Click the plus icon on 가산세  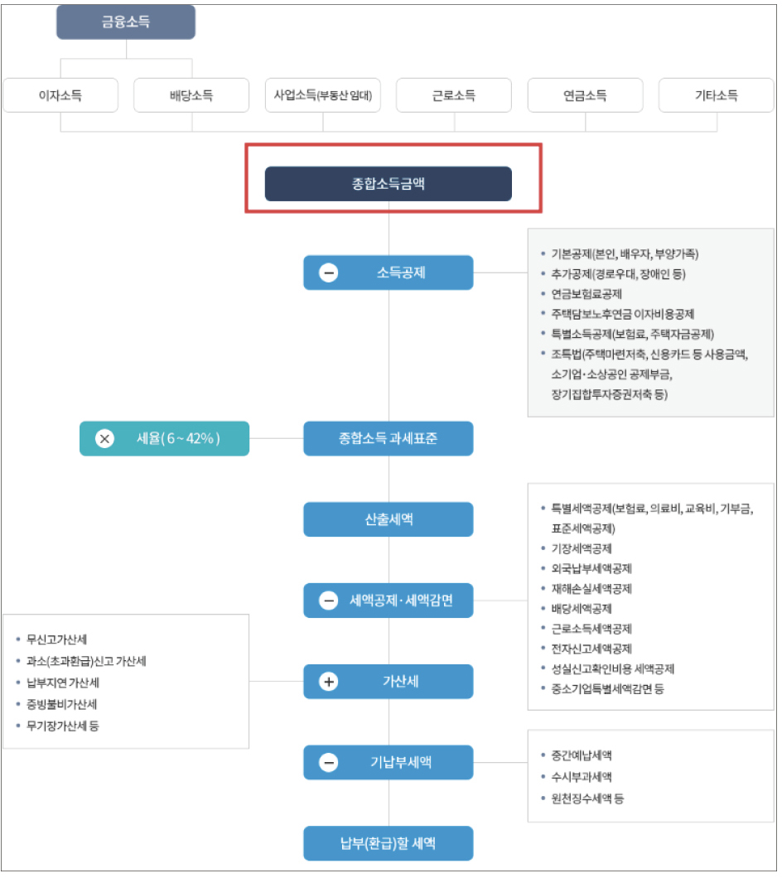pos(329,682)
